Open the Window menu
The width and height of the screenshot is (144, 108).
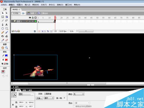click(x=69, y=5)
